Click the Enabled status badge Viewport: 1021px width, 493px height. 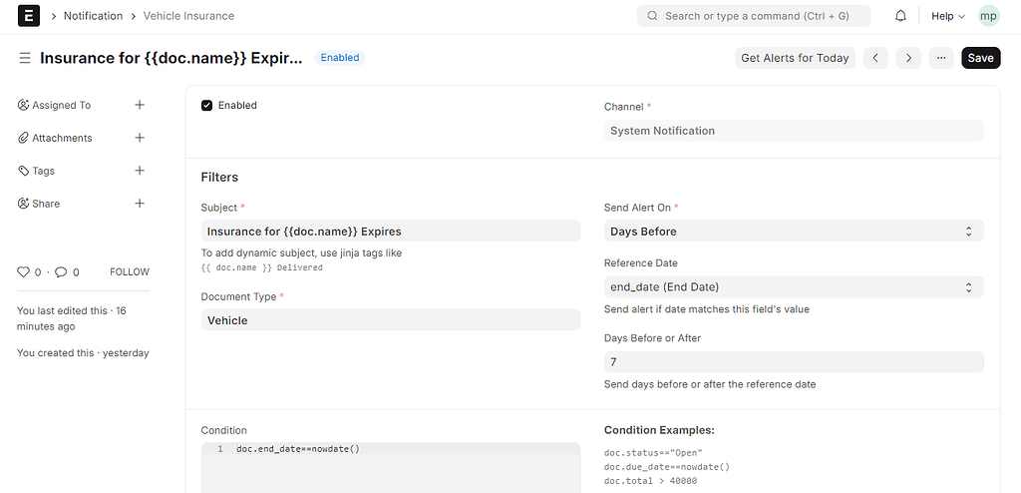coord(340,58)
